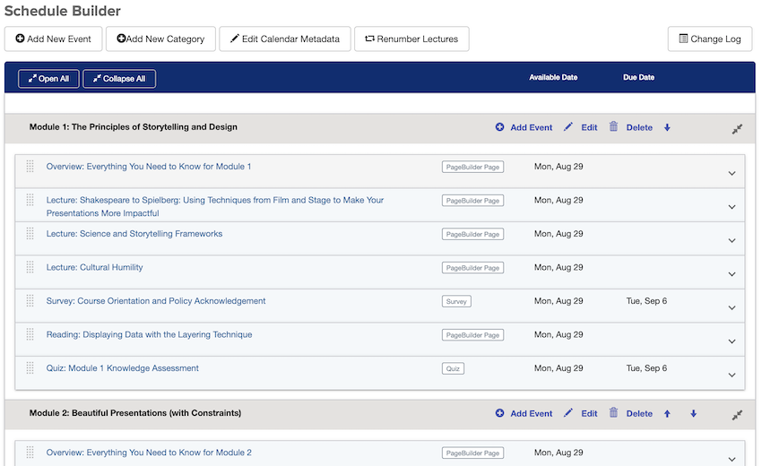Collapse the Module 2 section
Viewport: 762px width, 466px height.
737,415
